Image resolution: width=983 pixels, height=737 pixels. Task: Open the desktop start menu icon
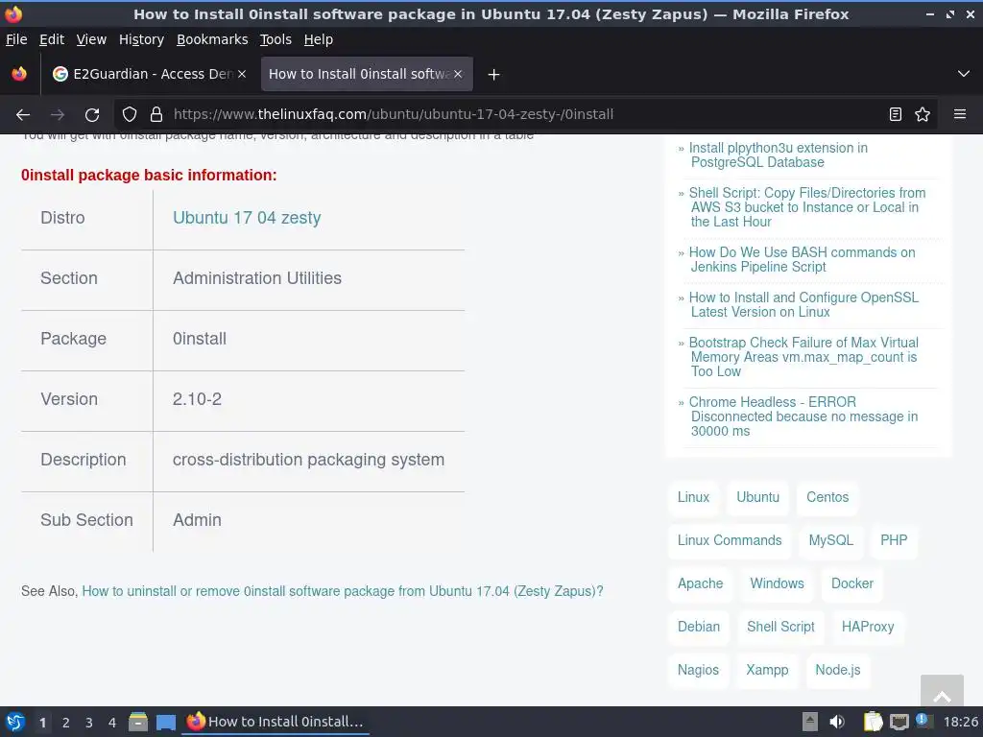click(x=15, y=722)
